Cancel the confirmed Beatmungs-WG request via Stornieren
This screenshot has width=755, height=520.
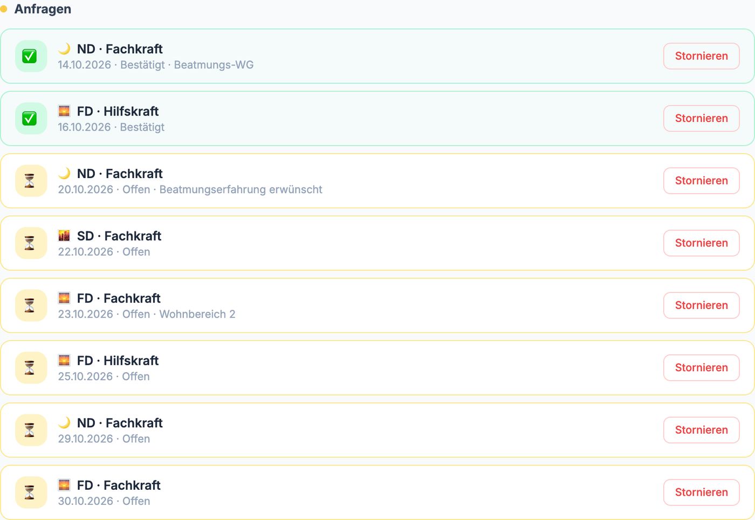point(701,56)
